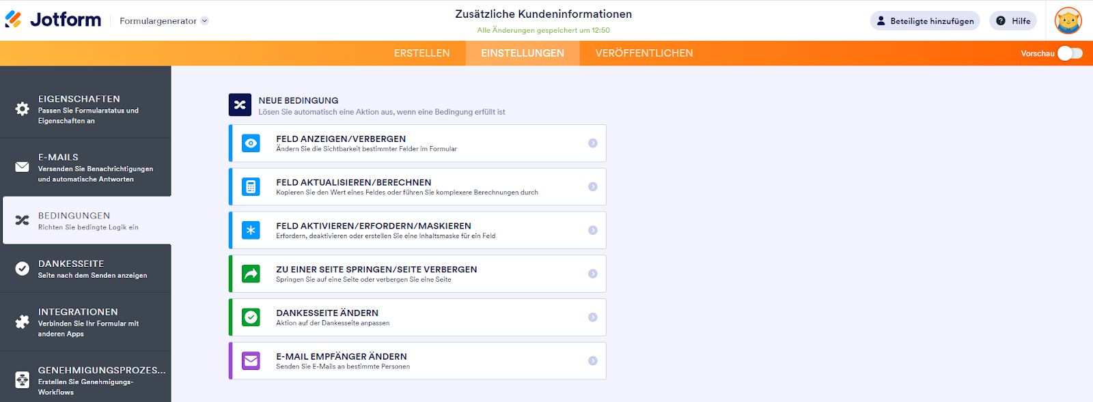
Task: Expand Feld anzeigen/verbergen with its arrow
Action: coord(593,143)
